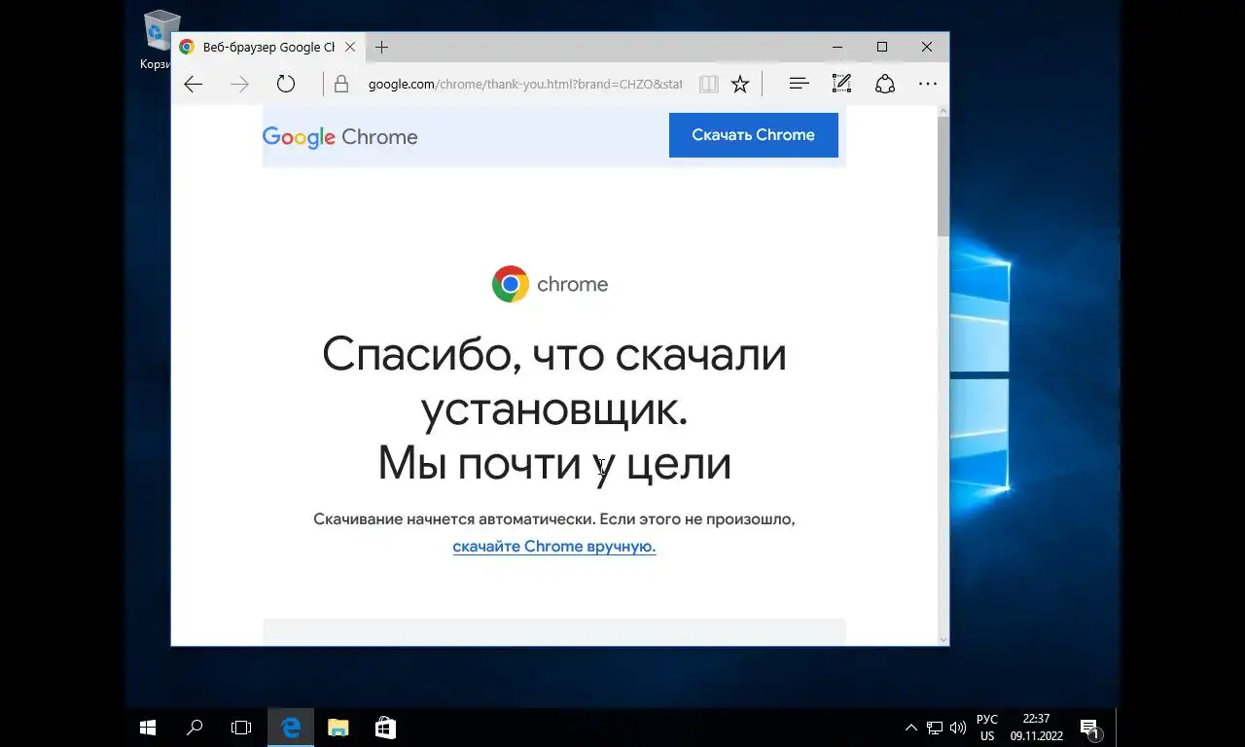Click the heading Спасибо, что скачали установщик
The height and width of the screenshot is (747, 1245).
point(554,380)
